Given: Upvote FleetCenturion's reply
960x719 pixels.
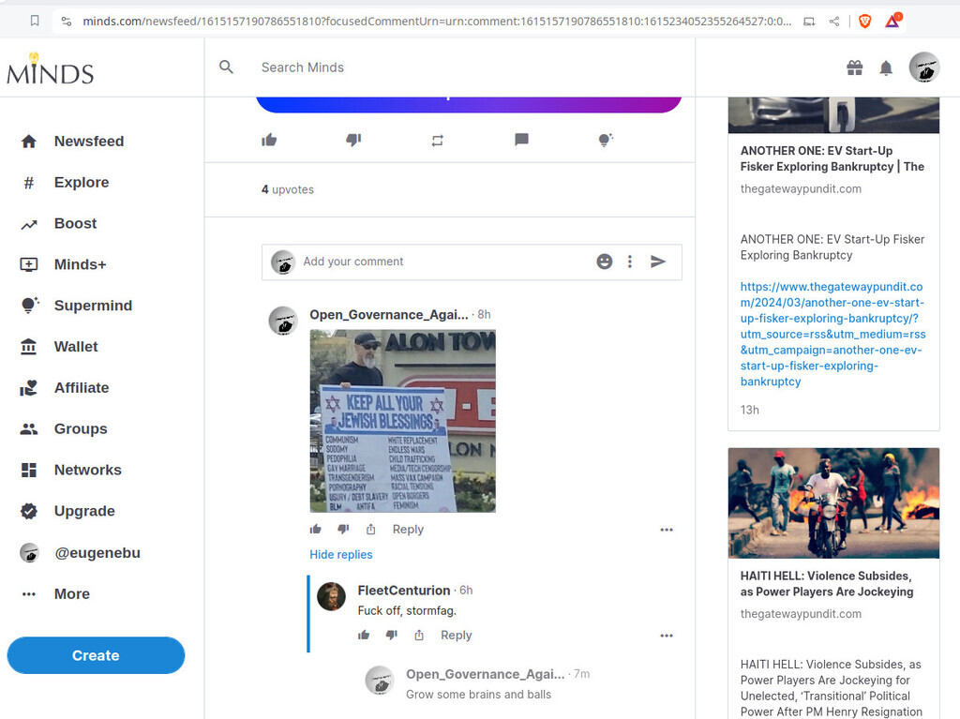Looking at the screenshot, I should (x=364, y=636).
